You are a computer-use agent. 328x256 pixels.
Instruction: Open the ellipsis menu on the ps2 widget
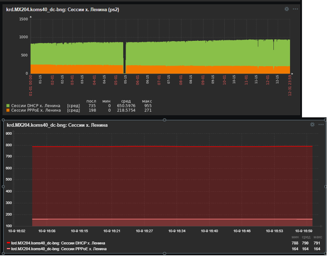pos(295,9)
